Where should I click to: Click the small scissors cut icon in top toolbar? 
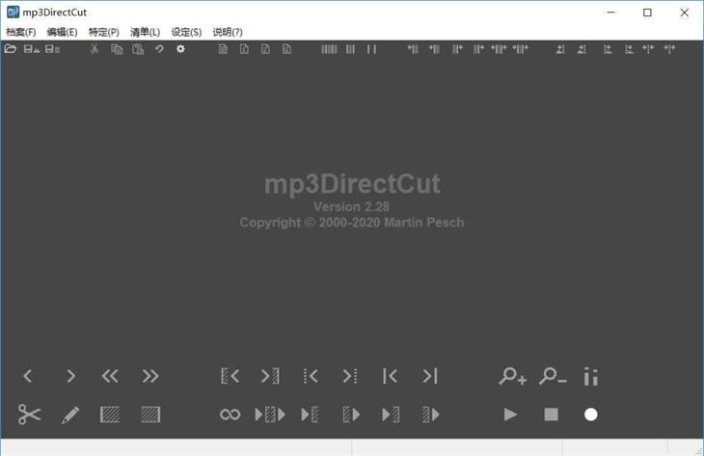coord(95,49)
